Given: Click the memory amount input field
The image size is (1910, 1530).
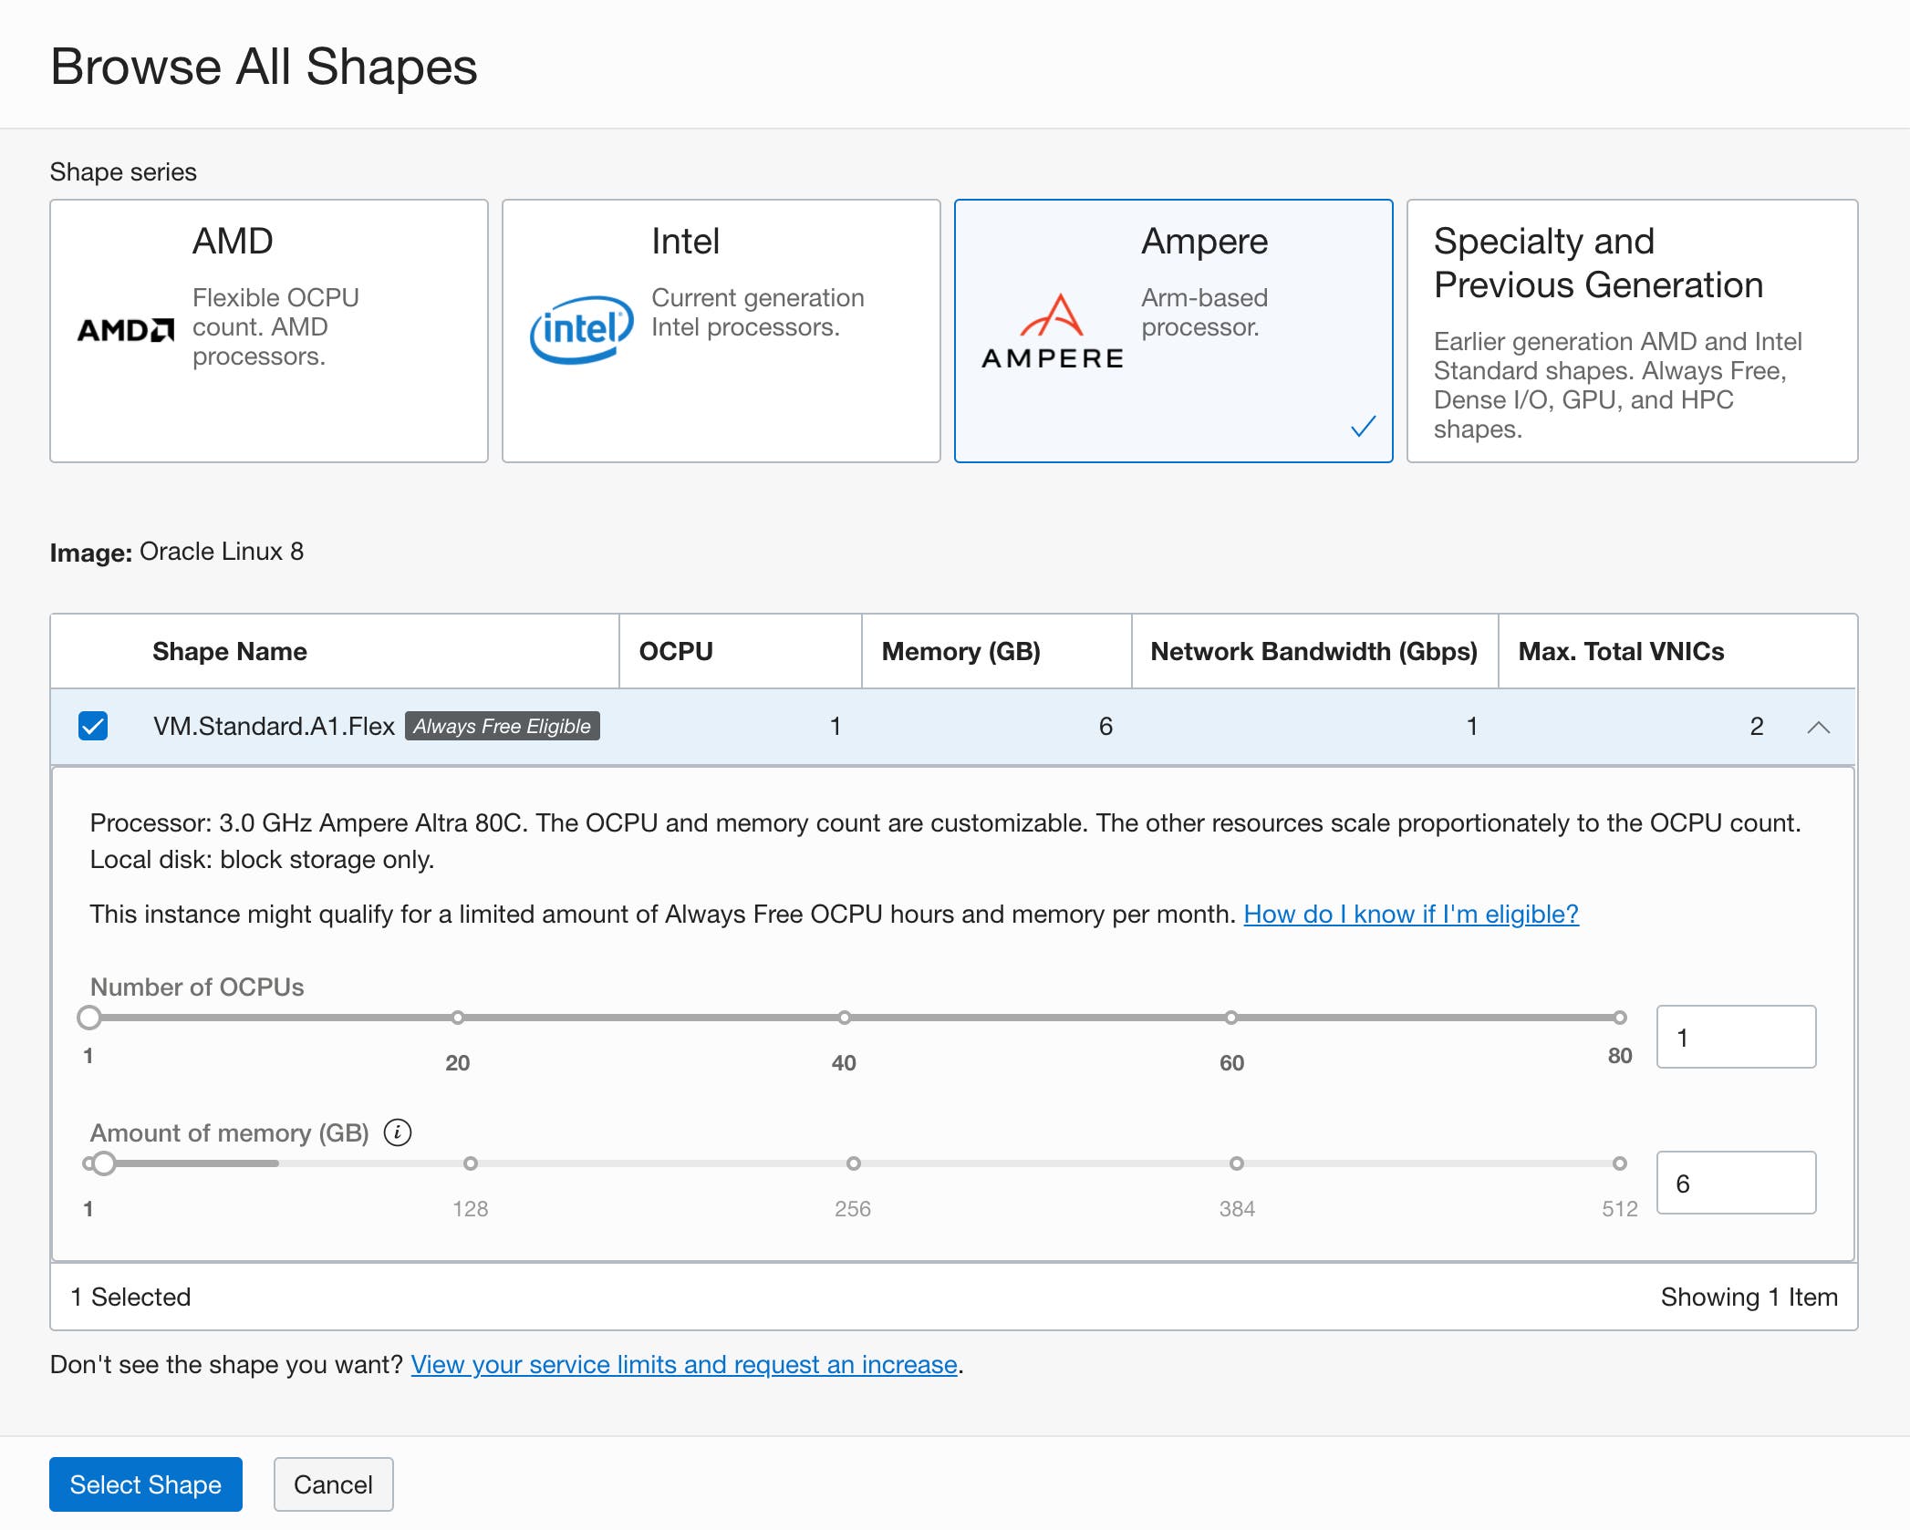Looking at the screenshot, I should 1736,1183.
